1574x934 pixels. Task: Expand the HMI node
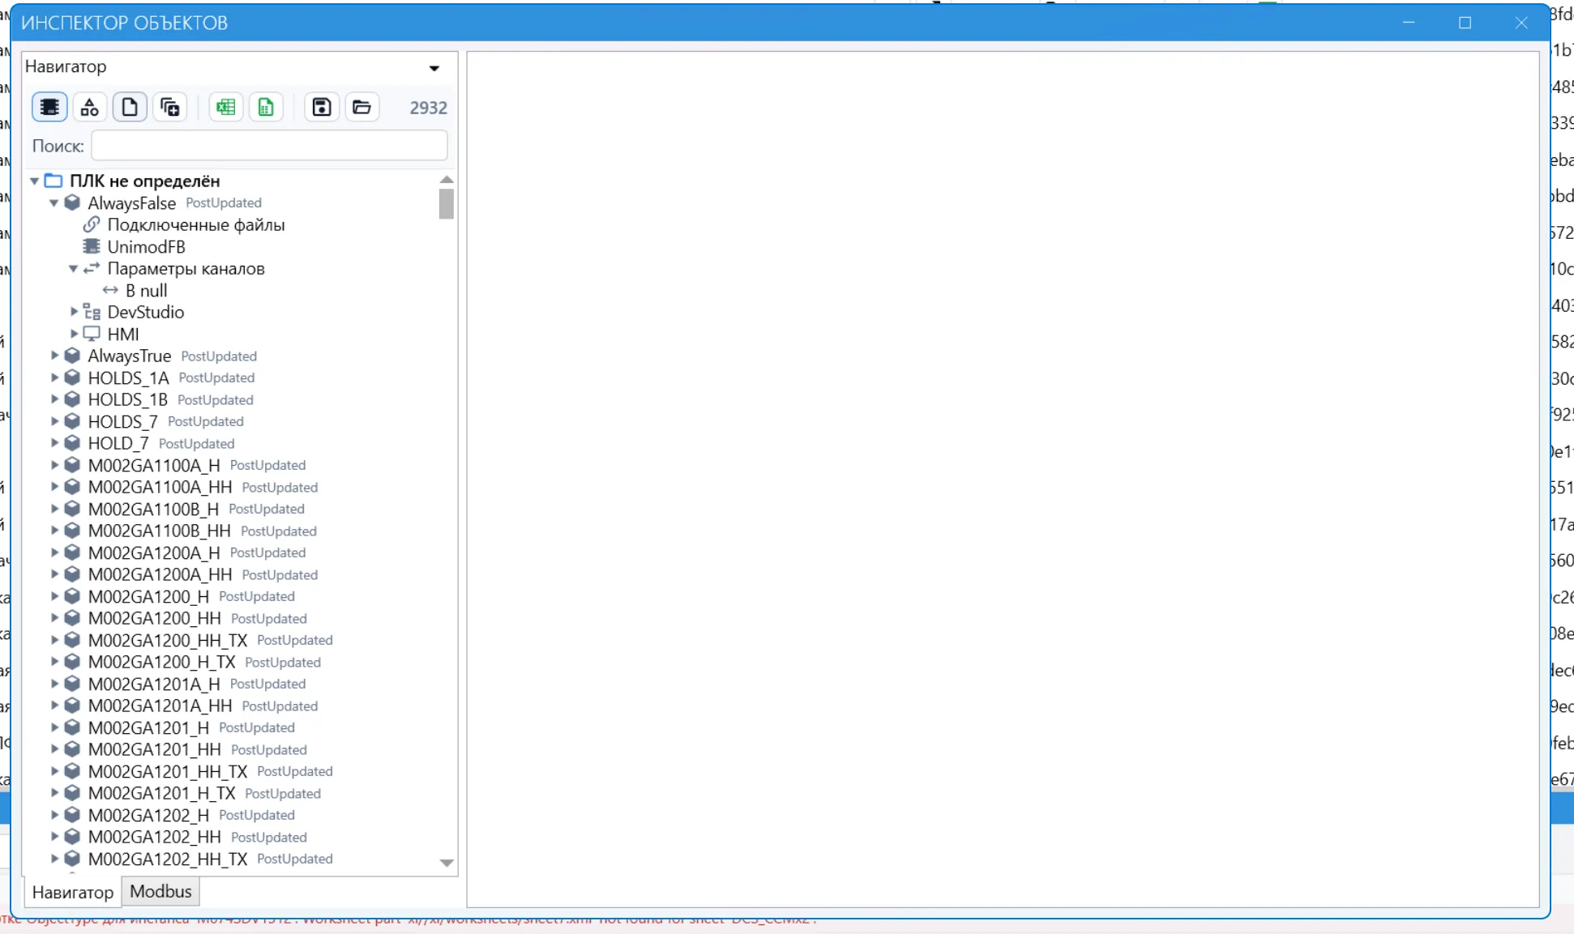pyautogui.click(x=74, y=334)
